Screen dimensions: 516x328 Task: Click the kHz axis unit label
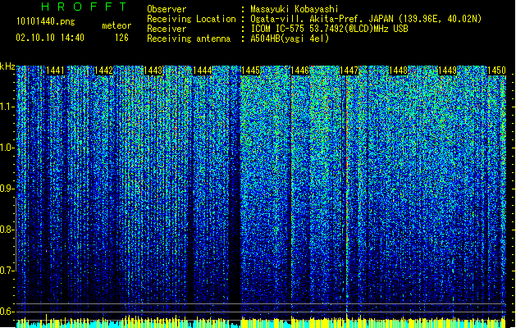[7, 66]
